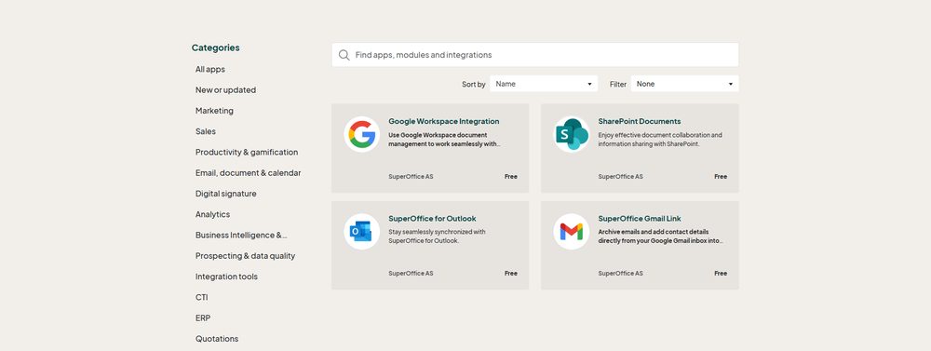931x351 pixels.
Task: Open the Sales category
Action: click(206, 131)
